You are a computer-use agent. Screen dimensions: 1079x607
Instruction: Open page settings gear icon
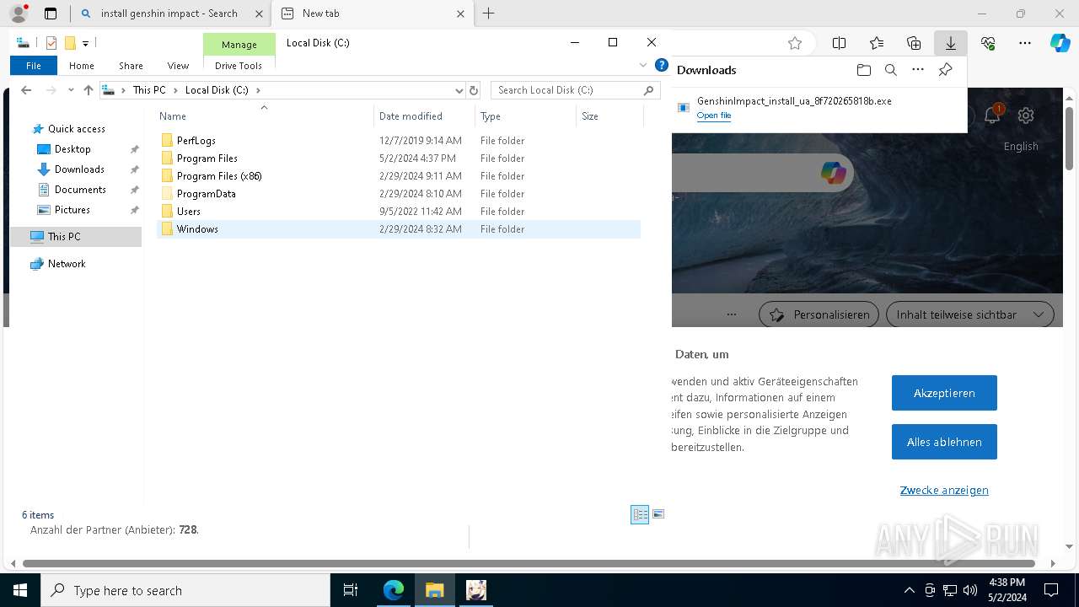point(1026,115)
